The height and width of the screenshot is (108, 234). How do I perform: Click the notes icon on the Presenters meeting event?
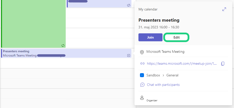[129, 55]
